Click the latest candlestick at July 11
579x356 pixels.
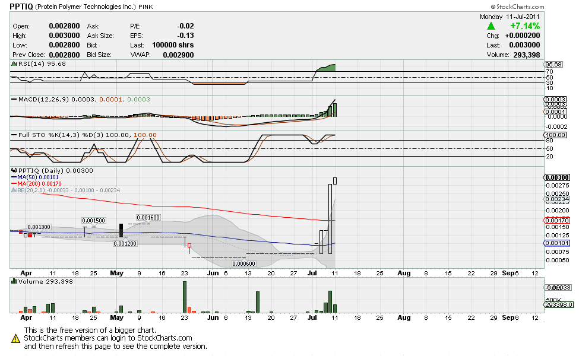point(334,181)
